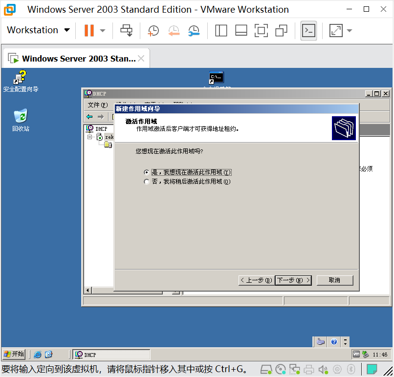
Task: Click the sound card status icon
Action: point(323,370)
